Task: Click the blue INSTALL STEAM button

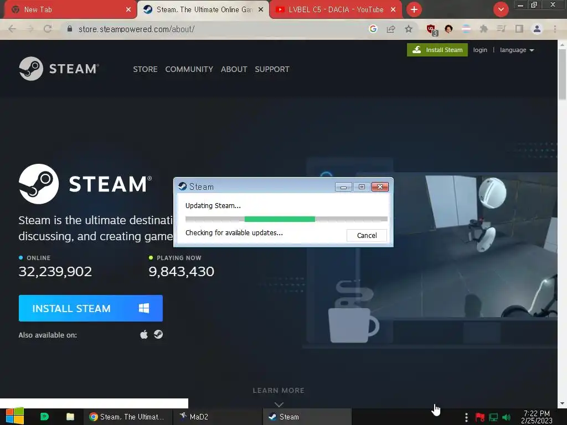Action: pyautogui.click(x=90, y=308)
